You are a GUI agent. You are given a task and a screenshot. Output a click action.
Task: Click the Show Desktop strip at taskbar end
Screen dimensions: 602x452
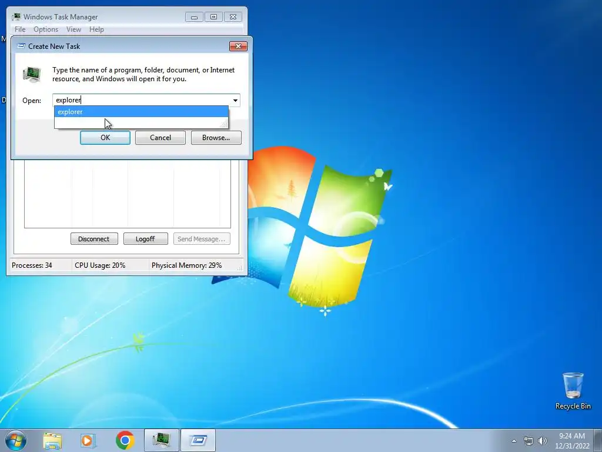[598, 440]
